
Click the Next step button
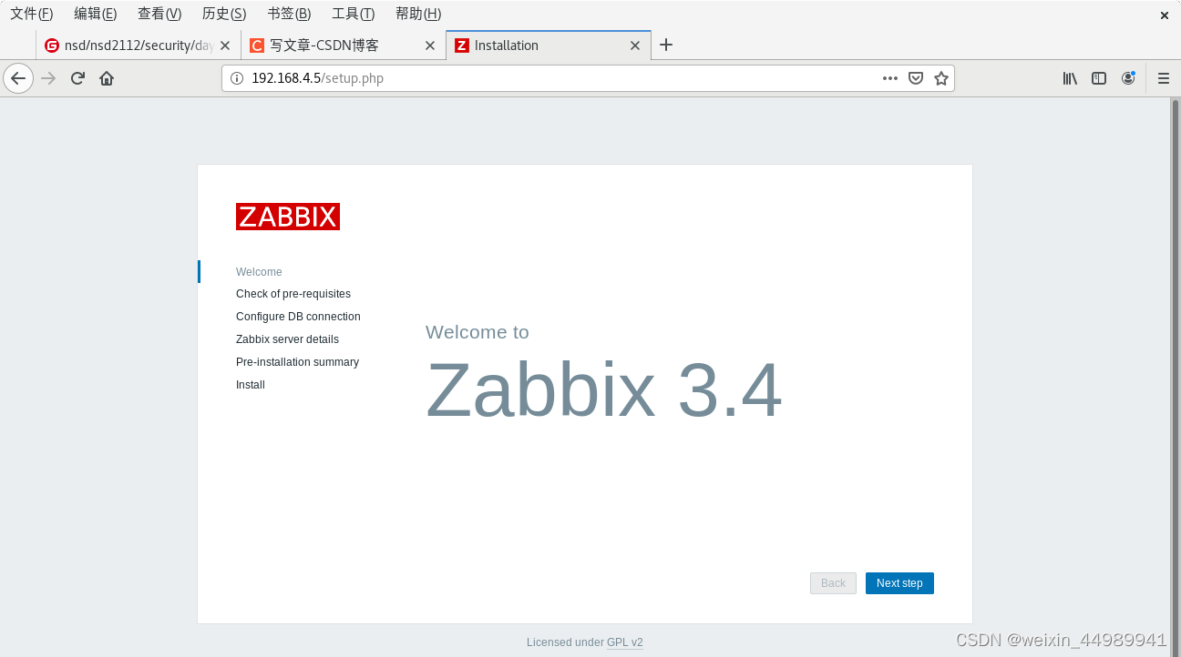coord(899,583)
